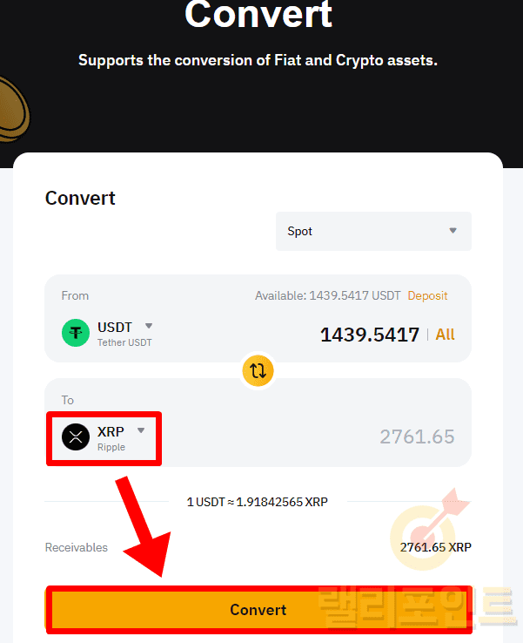523x643 pixels.
Task: Expand the USDT currency dropdown arrow
Action: 149,327
